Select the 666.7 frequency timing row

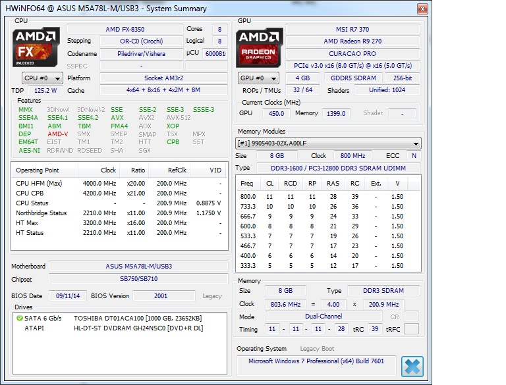tap(328, 217)
